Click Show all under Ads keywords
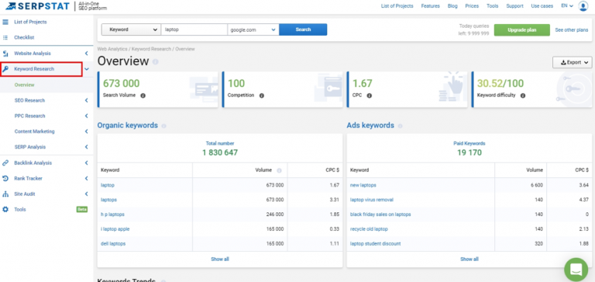 [x=469, y=260]
